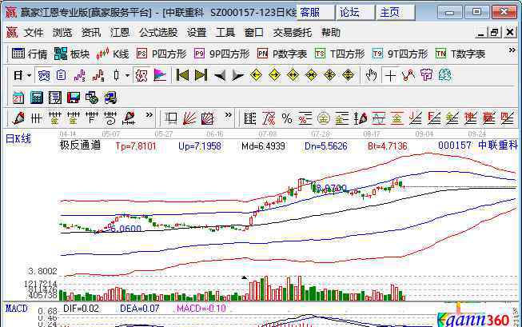The width and height of the screenshot is (522, 327).
Task: Click the MACD panel label
Action: coord(17,309)
